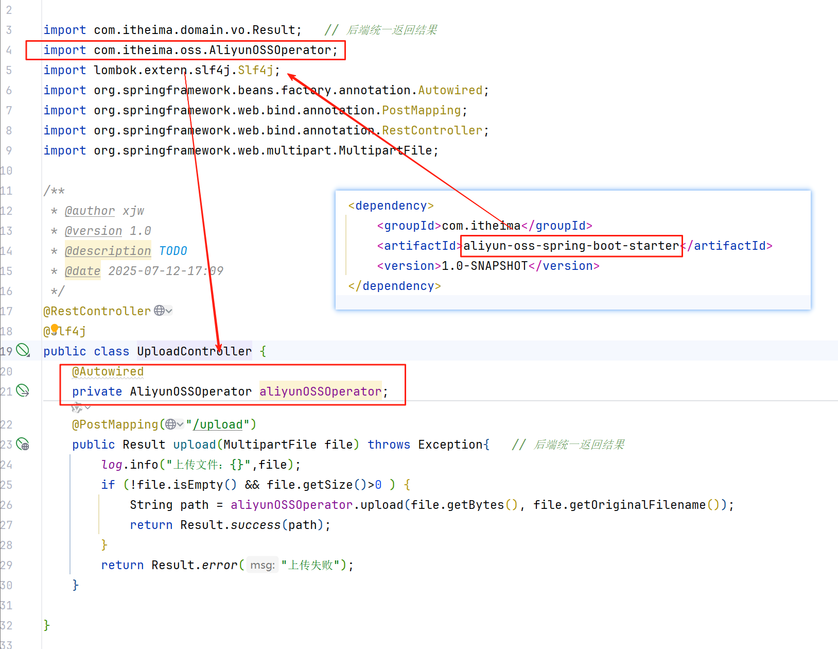Click "Result" in the import on line 3
The width and height of the screenshot is (838, 649).
pyautogui.click(x=273, y=30)
